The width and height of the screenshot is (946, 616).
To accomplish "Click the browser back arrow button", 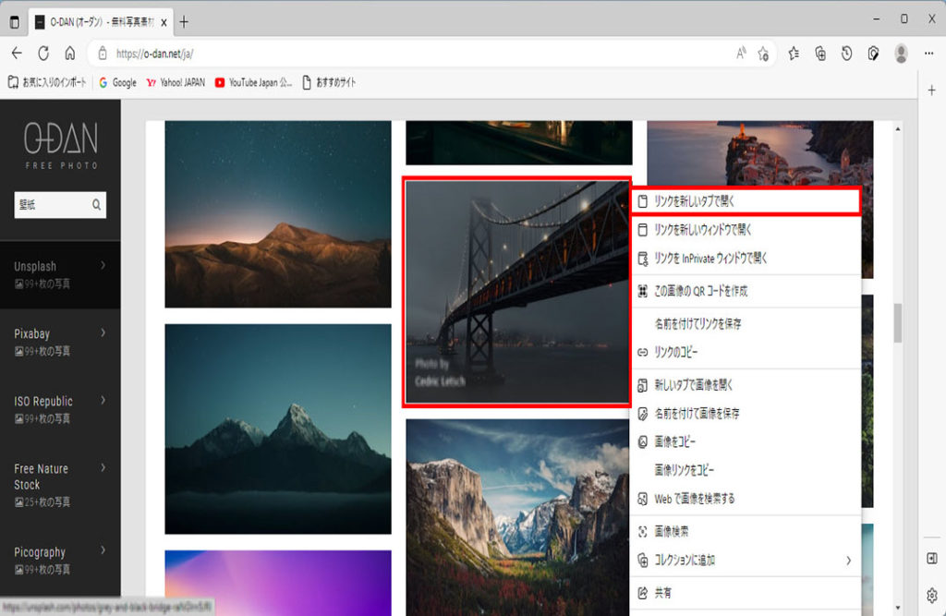I will pyautogui.click(x=17, y=54).
